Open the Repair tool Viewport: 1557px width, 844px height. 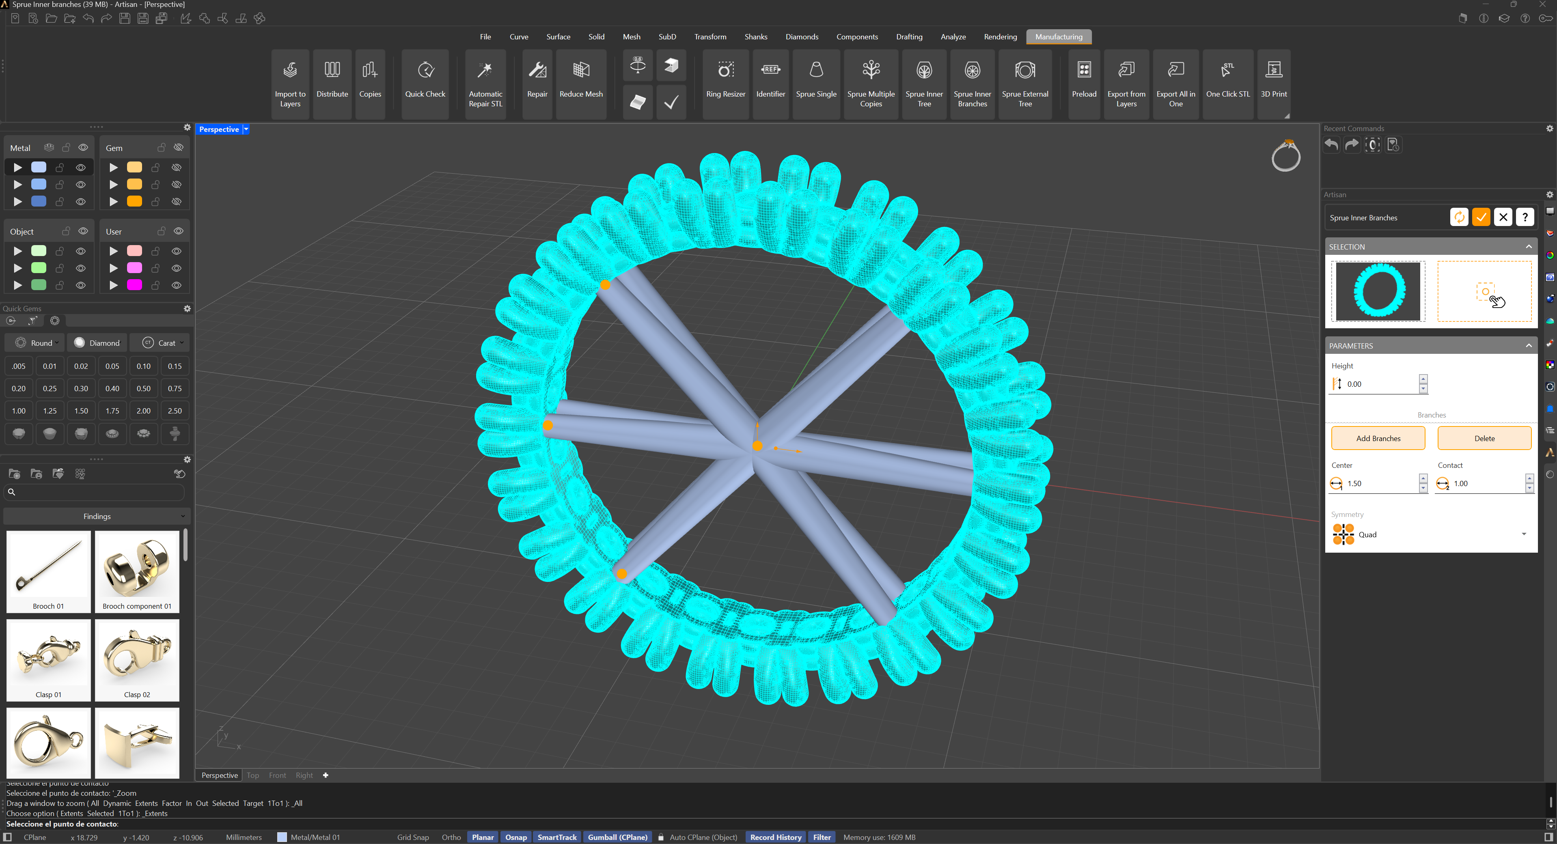tap(537, 84)
